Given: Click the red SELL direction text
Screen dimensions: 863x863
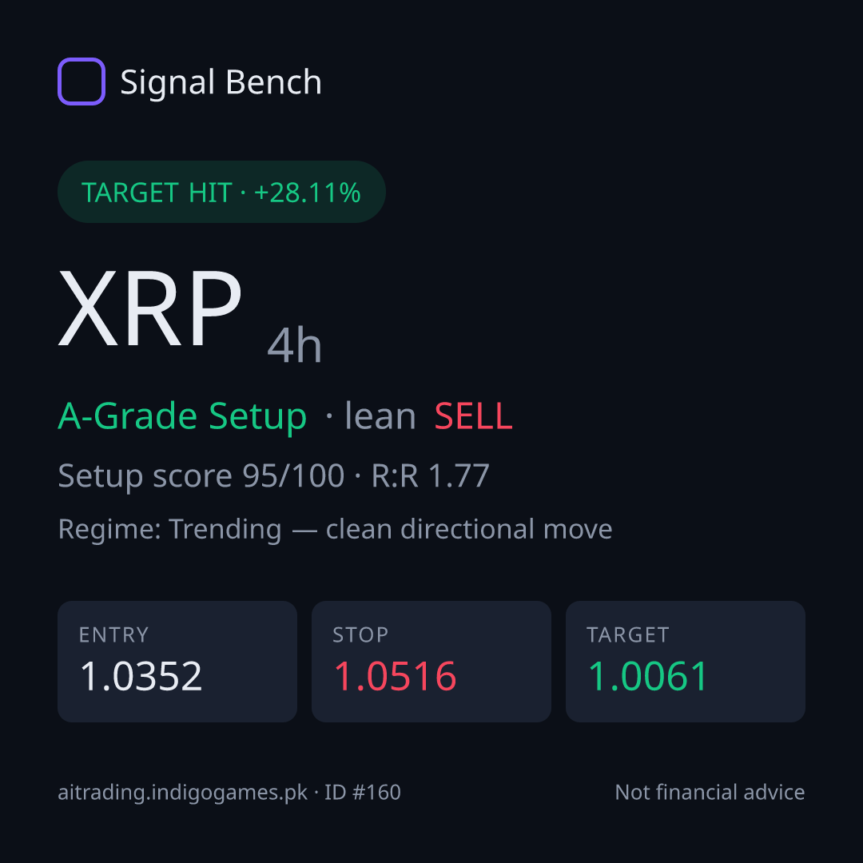Looking at the screenshot, I should pyautogui.click(x=473, y=416).
